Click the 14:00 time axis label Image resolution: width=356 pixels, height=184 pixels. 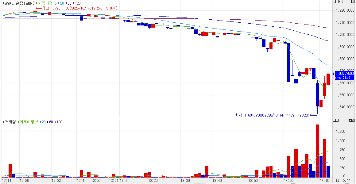288,181
